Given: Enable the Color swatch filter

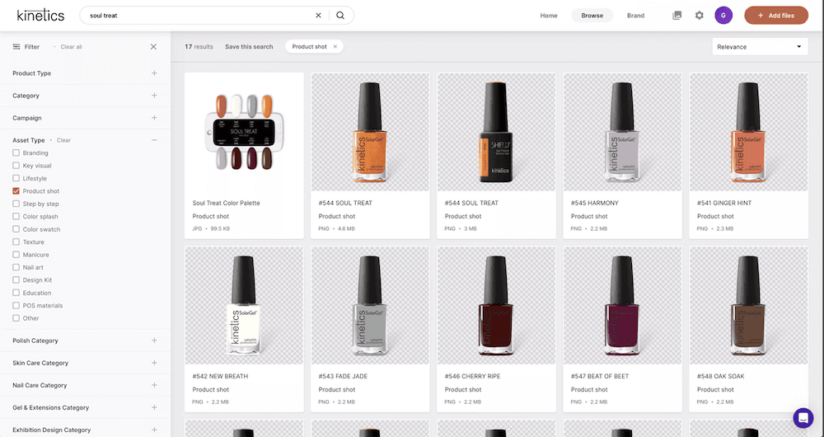Looking at the screenshot, I should pyautogui.click(x=16, y=229).
